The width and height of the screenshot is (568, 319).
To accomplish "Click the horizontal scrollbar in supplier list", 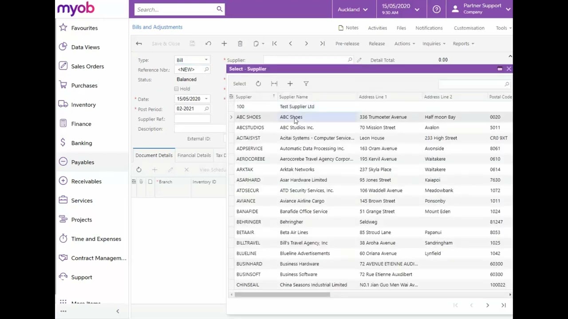I will click(282, 295).
